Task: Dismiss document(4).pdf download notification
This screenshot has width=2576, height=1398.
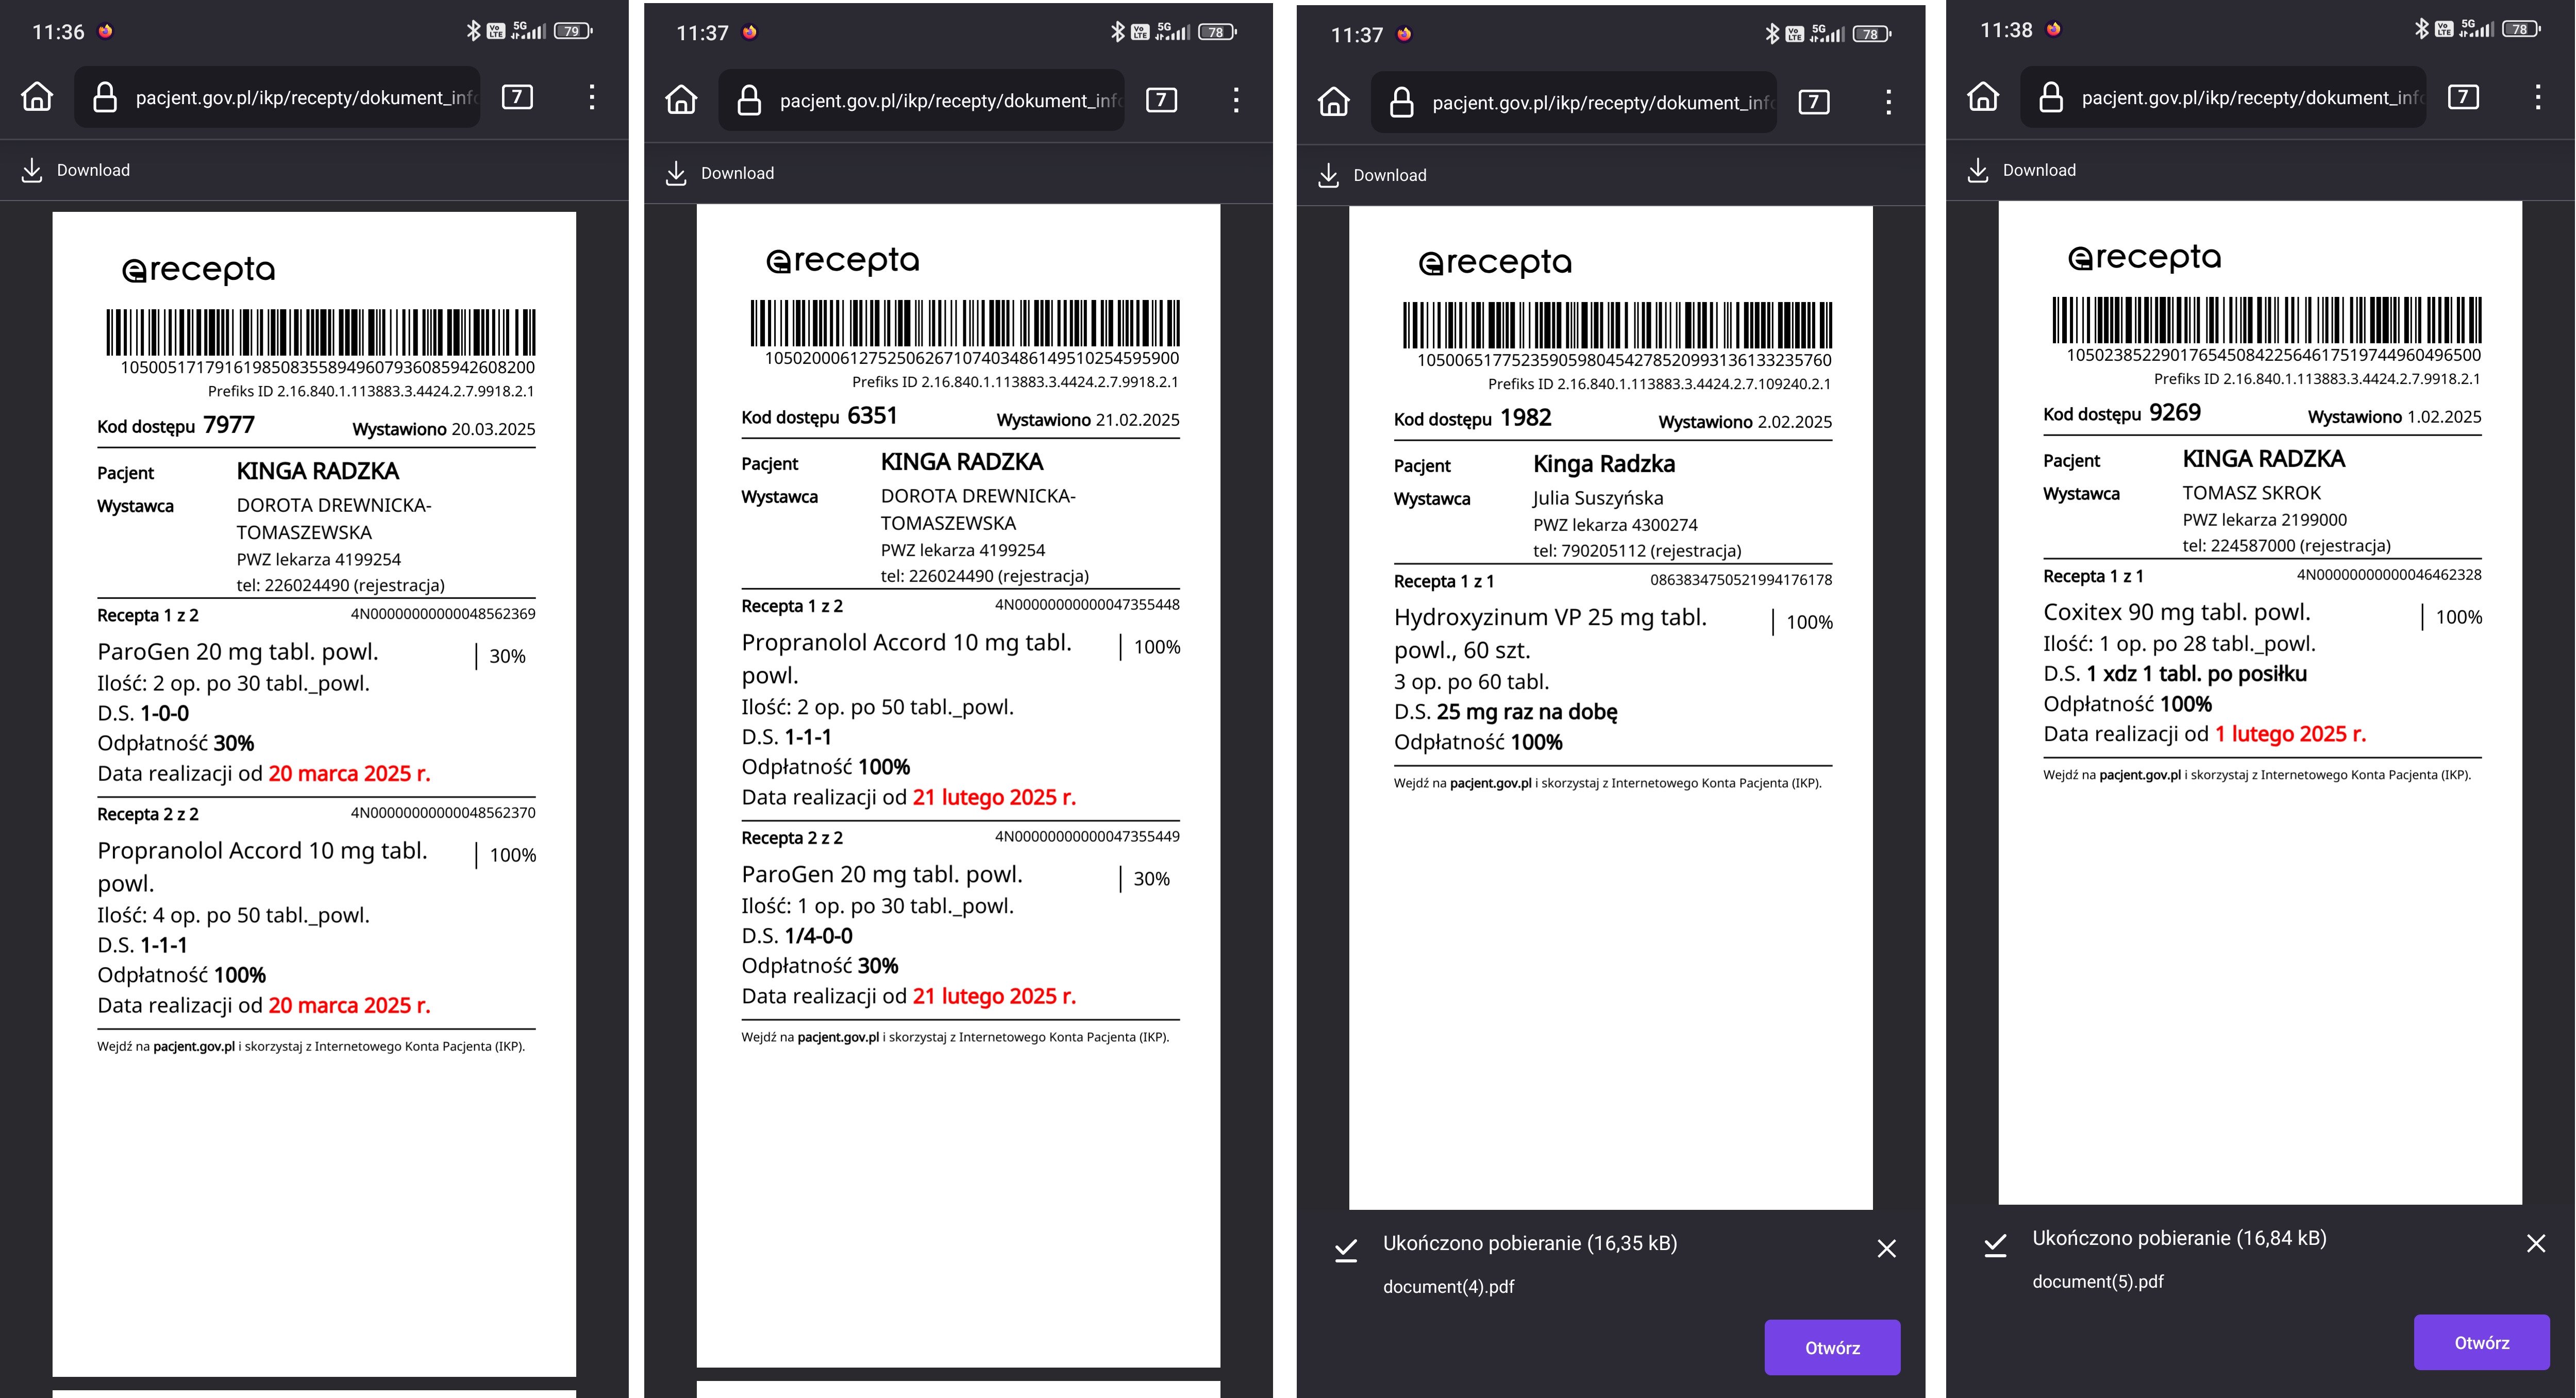Action: click(x=1887, y=1248)
